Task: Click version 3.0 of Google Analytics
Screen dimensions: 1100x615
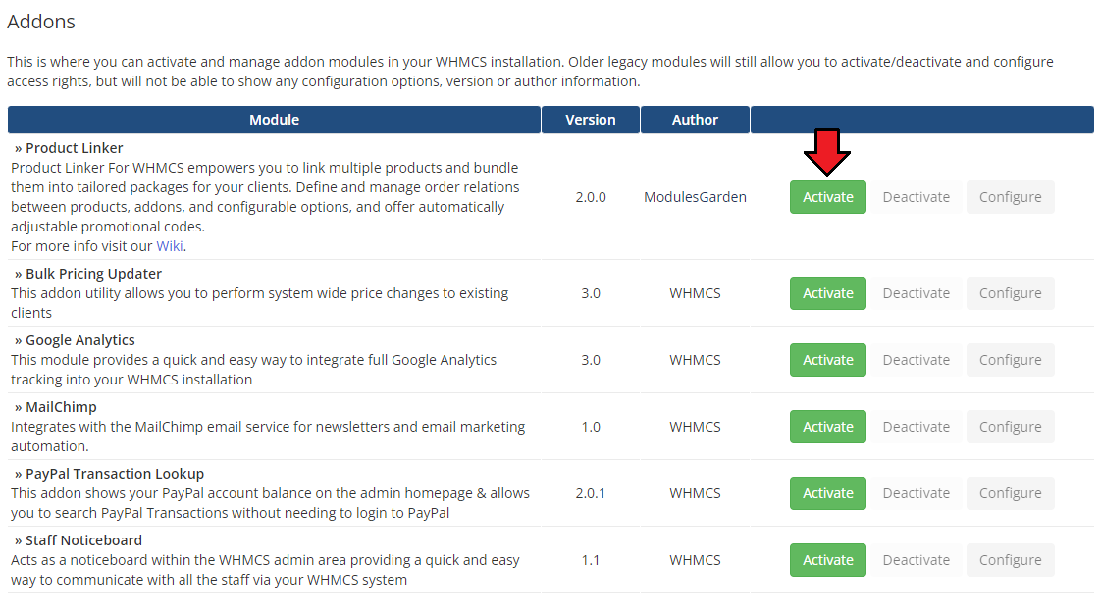Action: tap(591, 360)
